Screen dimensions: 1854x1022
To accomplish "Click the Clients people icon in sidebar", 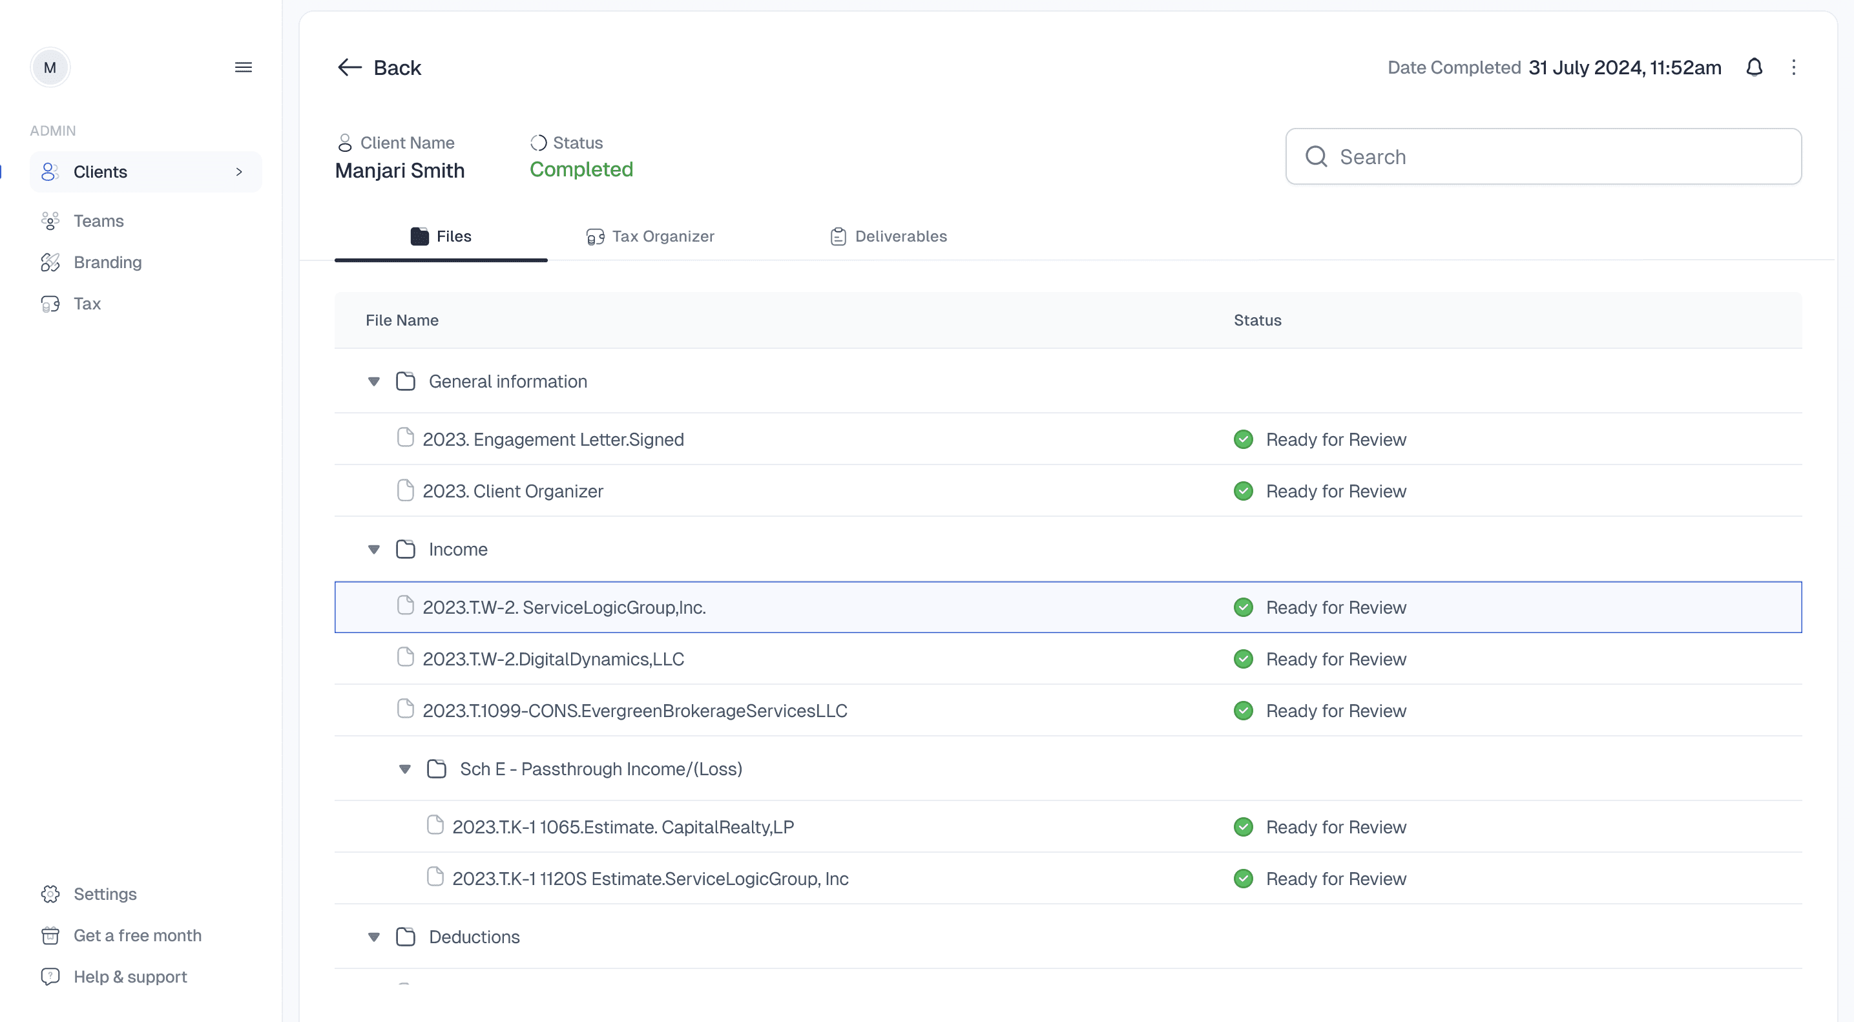I will click(x=50, y=171).
